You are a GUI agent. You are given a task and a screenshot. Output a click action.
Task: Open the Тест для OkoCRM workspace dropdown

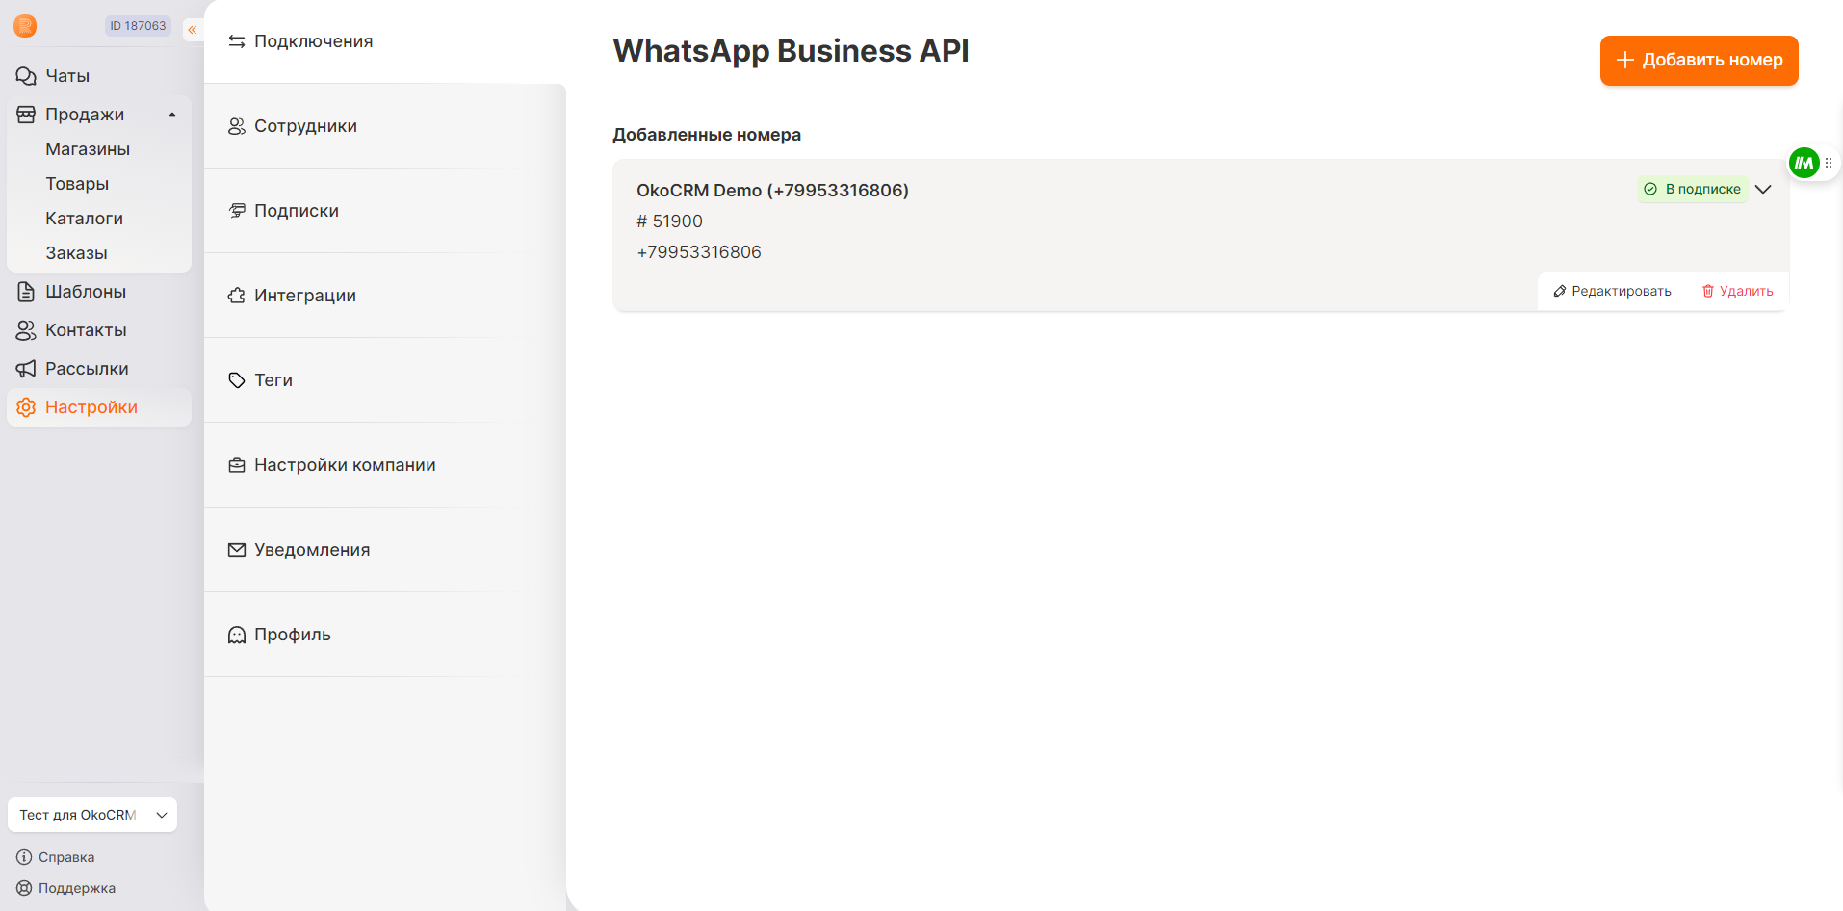tap(92, 815)
